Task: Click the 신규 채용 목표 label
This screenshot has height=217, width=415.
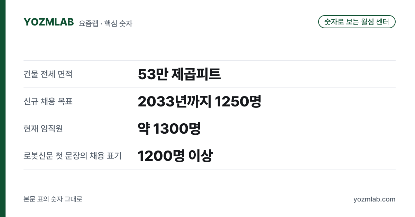Action: click(48, 101)
